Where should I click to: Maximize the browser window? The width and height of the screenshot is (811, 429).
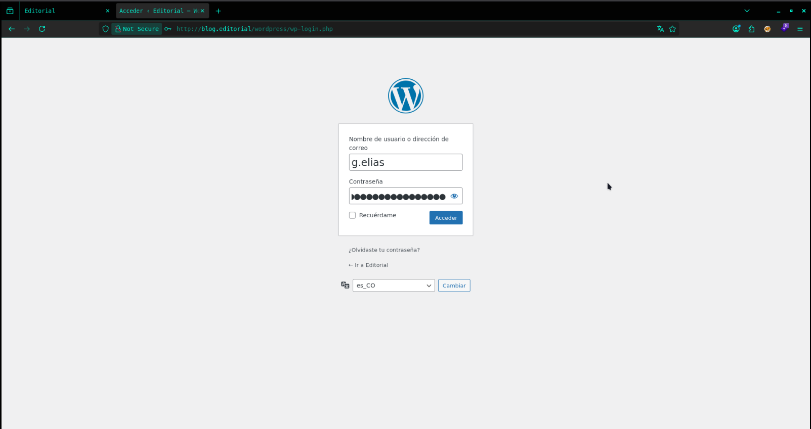pos(791,11)
